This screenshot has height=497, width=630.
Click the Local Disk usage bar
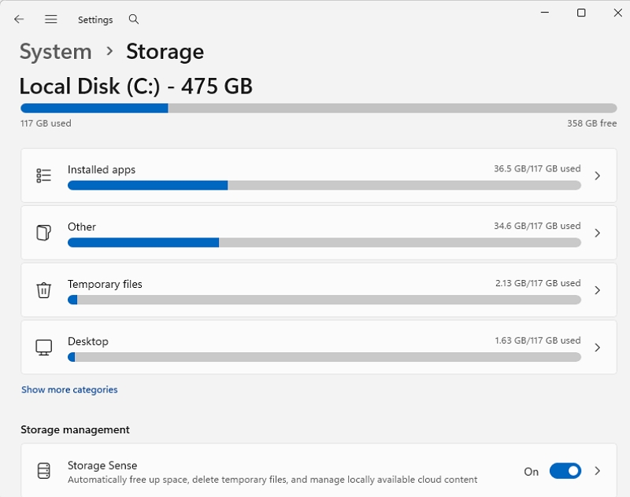pos(318,108)
